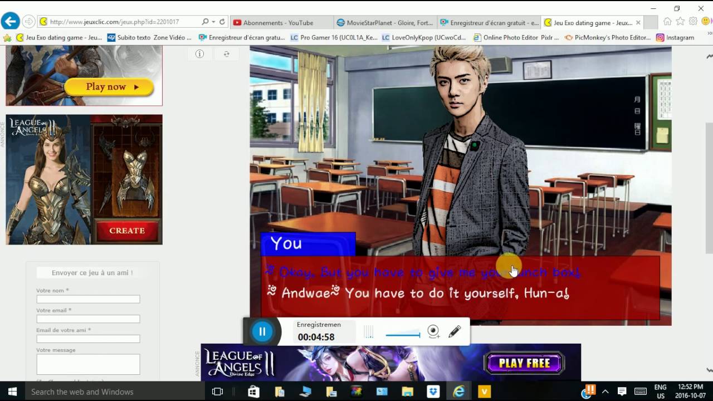This screenshot has height=401, width=713.
Task: Open the clock showing 12:52 PM
Action: (691, 392)
